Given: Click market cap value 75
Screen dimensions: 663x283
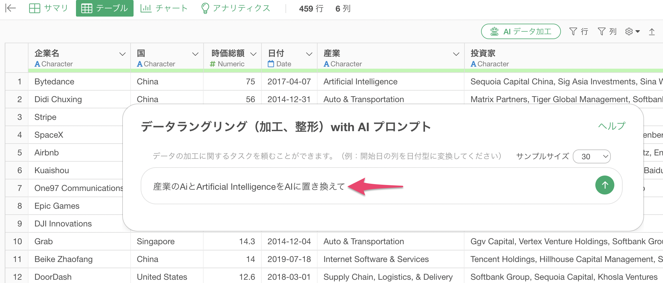Looking at the screenshot, I should click(232, 81).
